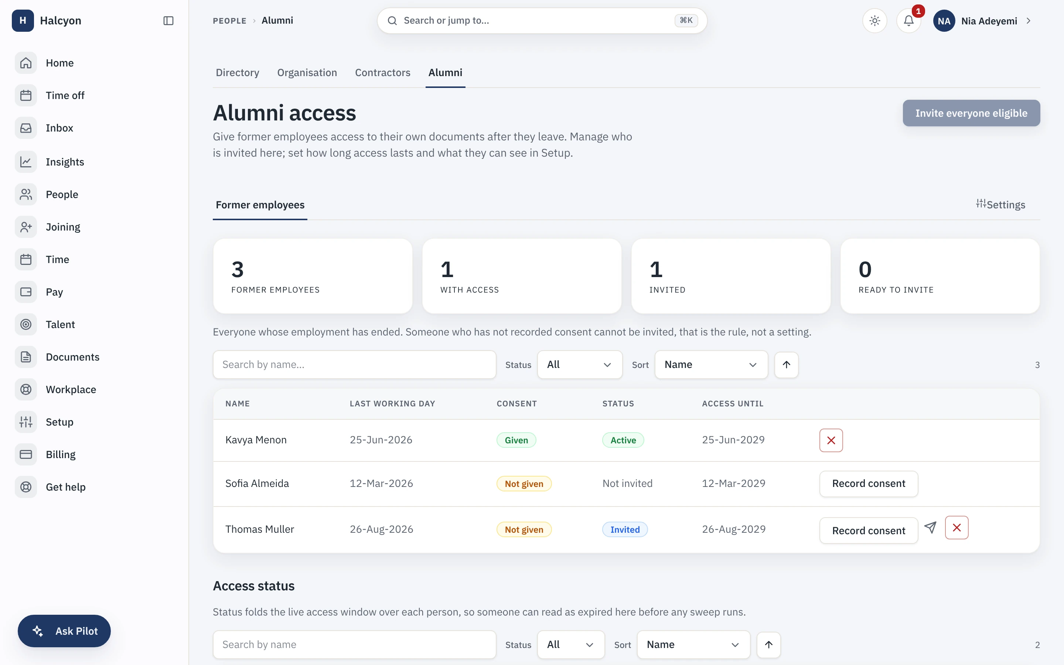Focus former employees Search by name field
The height and width of the screenshot is (665, 1064).
[x=354, y=365]
